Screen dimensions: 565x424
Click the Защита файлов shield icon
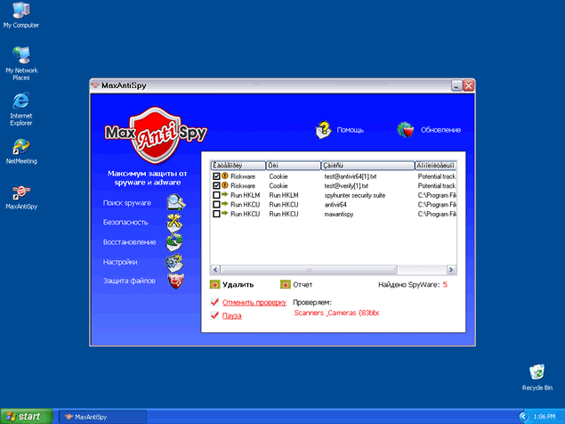pyautogui.click(x=175, y=281)
